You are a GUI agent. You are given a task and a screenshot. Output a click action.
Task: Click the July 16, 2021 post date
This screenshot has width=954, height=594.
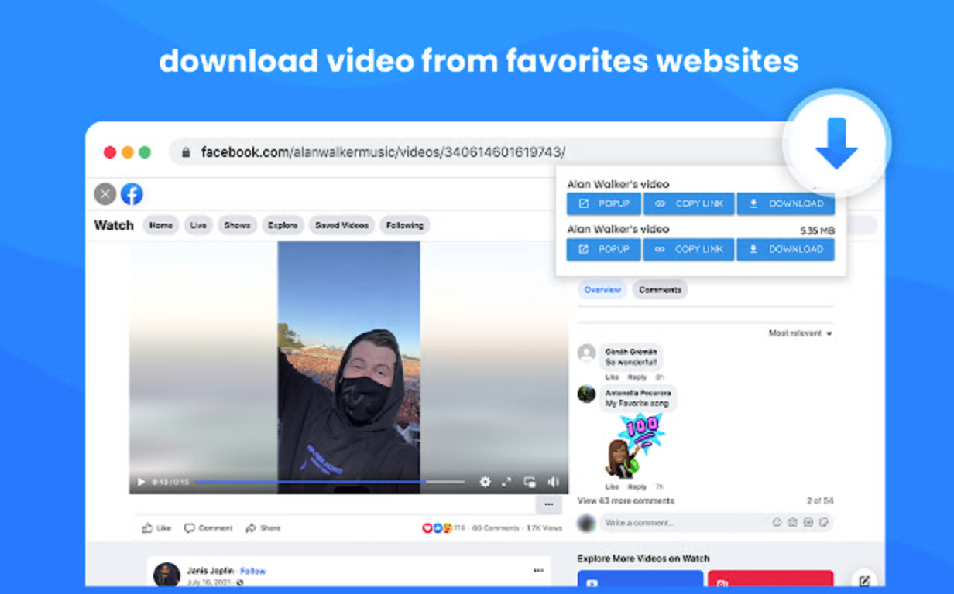point(209,582)
